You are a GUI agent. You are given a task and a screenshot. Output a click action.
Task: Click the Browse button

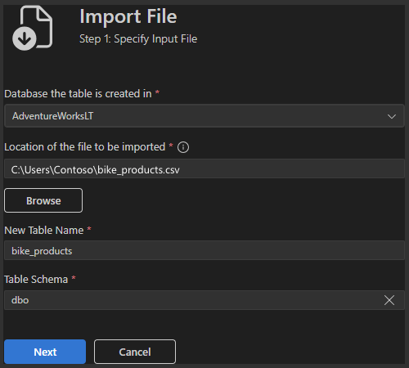(x=43, y=200)
